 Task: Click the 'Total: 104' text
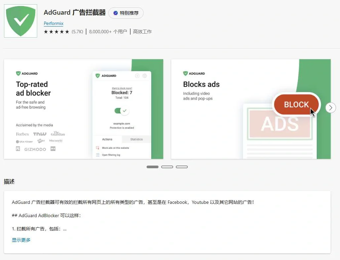(122, 98)
